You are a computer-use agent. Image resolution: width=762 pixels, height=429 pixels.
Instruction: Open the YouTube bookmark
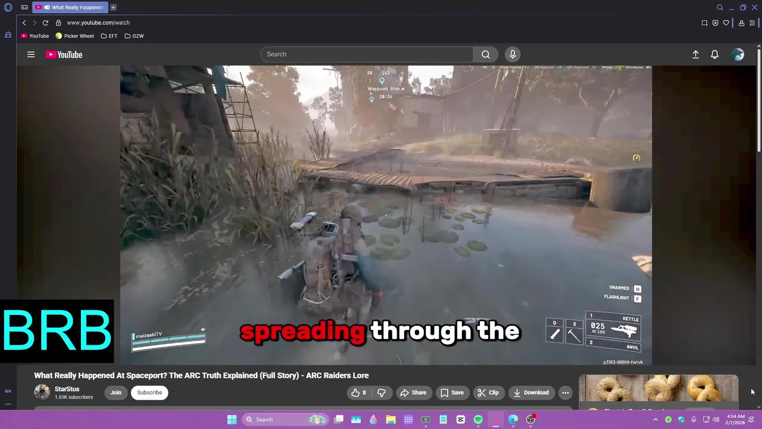pos(35,36)
